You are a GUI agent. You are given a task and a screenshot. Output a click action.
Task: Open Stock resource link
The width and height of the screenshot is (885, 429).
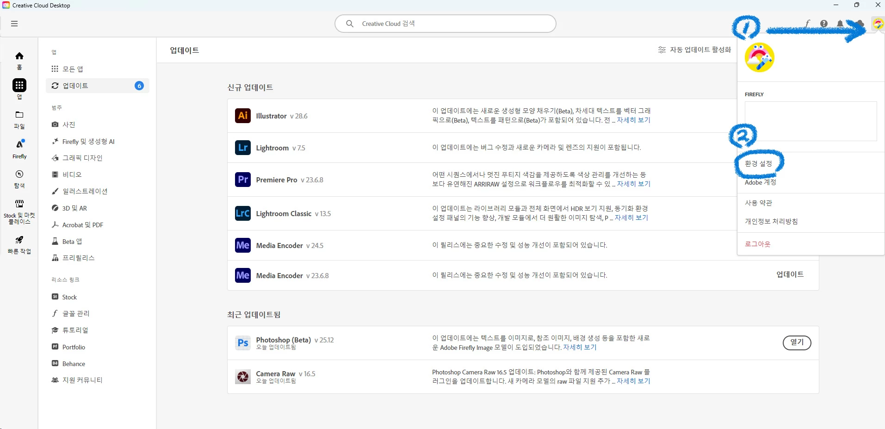tap(98, 297)
